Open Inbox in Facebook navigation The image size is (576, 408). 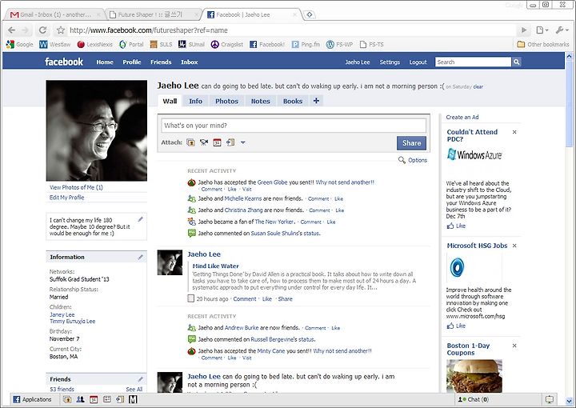189,62
